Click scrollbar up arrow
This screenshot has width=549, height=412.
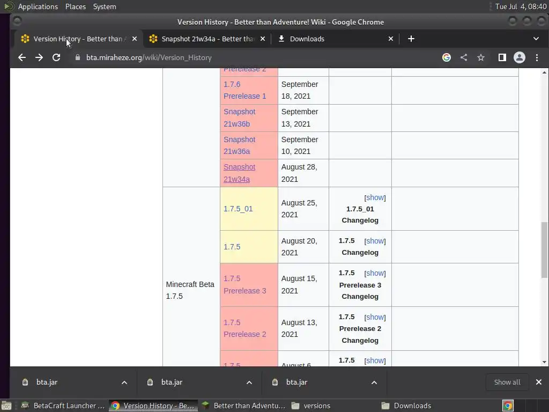tap(544, 72)
